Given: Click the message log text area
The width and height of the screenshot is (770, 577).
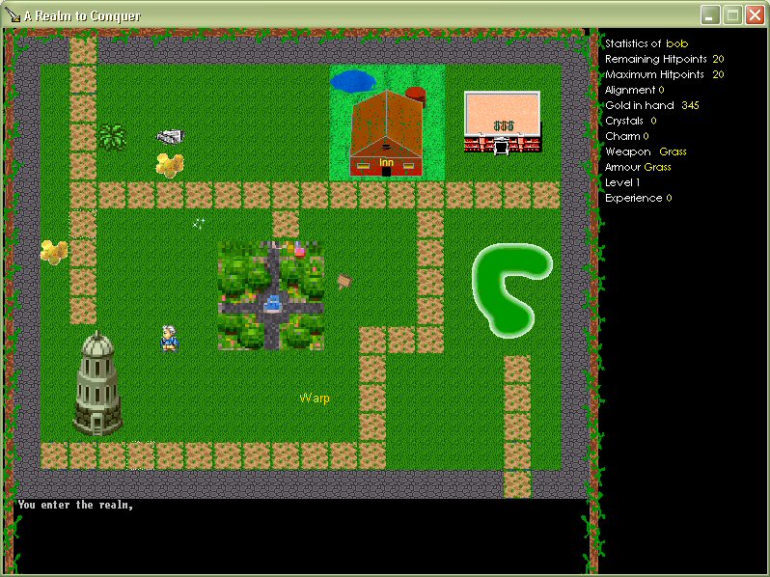Looking at the screenshot, I should (299, 536).
